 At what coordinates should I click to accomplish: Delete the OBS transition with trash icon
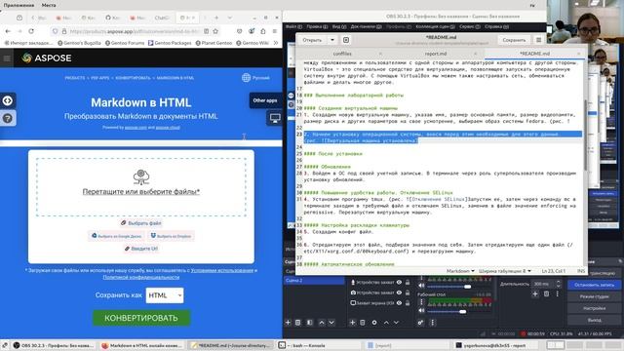(x=546, y=294)
